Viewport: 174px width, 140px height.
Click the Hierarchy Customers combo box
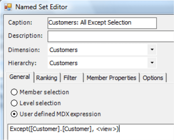[x=102, y=63]
